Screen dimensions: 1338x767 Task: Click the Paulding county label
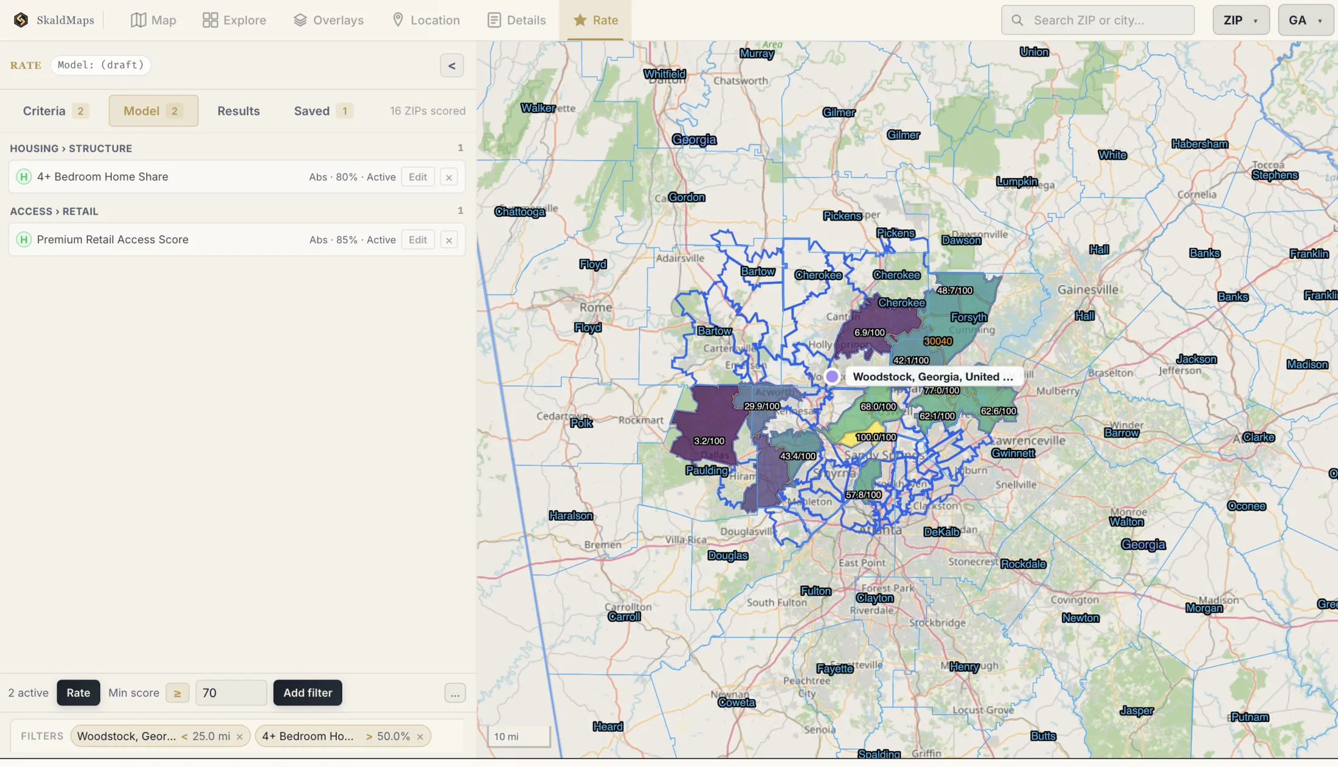[x=707, y=470]
